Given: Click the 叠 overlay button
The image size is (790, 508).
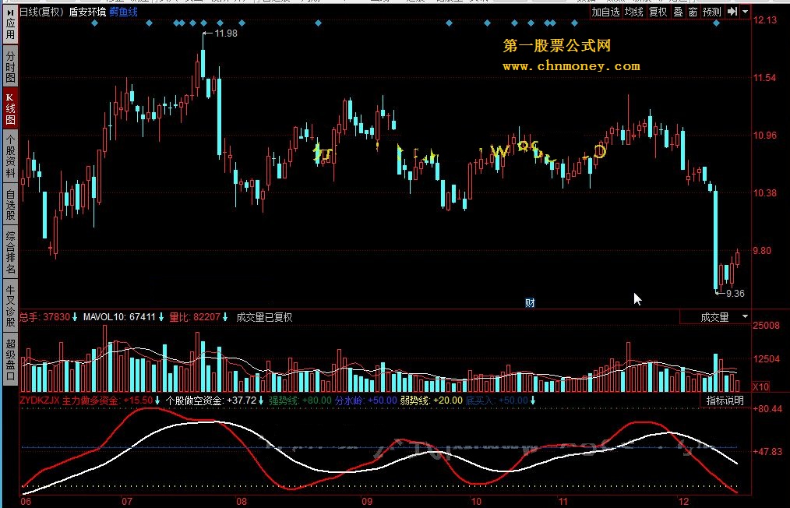Looking at the screenshot, I should click(678, 12).
